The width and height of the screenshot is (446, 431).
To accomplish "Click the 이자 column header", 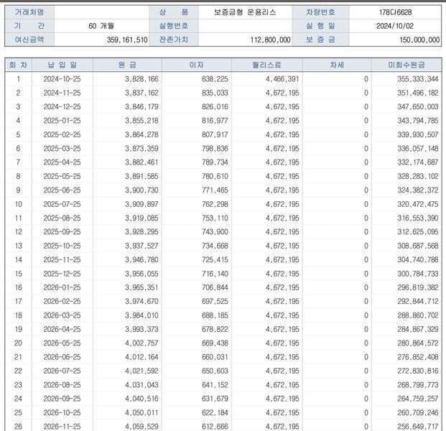I will click(x=196, y=65).
